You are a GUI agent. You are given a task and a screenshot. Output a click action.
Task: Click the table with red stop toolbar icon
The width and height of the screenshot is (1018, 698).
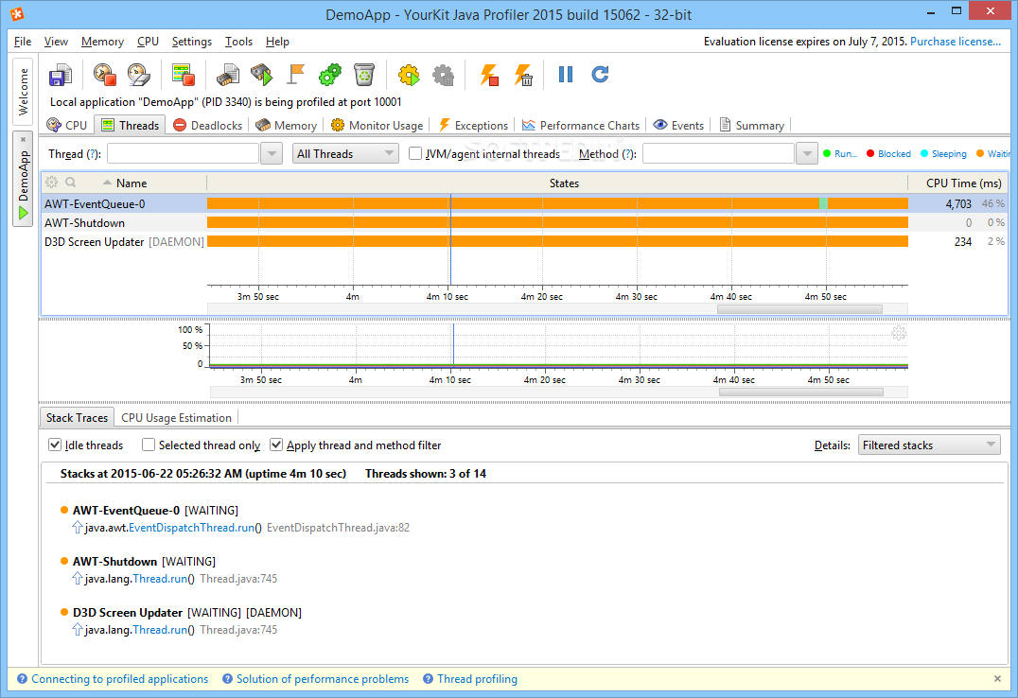[184, 75]
